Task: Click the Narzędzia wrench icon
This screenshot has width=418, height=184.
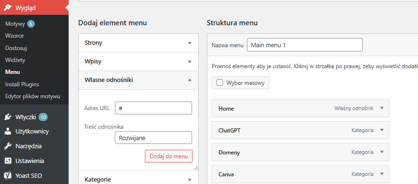Action: (8, 146)
